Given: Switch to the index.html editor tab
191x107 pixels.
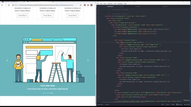Looking at the screenshot, I should [x=110, y=7].
